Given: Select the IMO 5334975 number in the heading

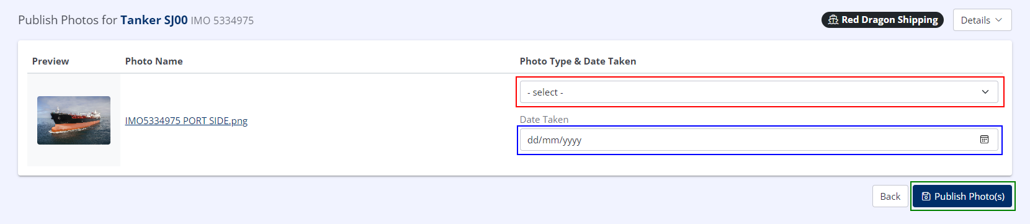Looking at the screenshot, I should 222,20.
